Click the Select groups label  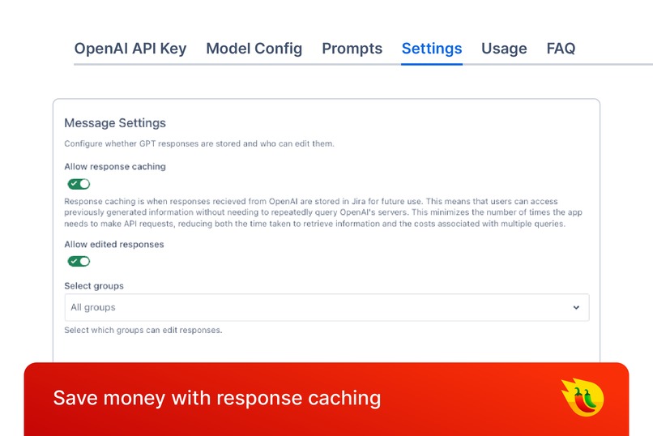[x=94, y=286]
